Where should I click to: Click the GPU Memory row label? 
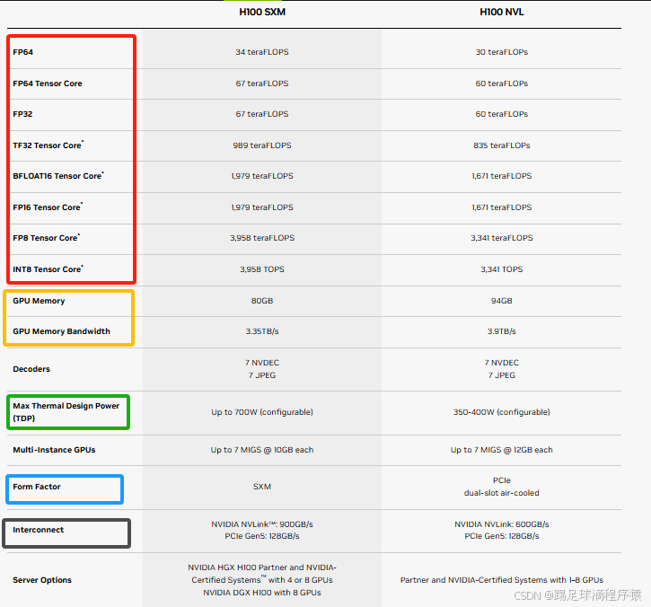click(39, 301)
